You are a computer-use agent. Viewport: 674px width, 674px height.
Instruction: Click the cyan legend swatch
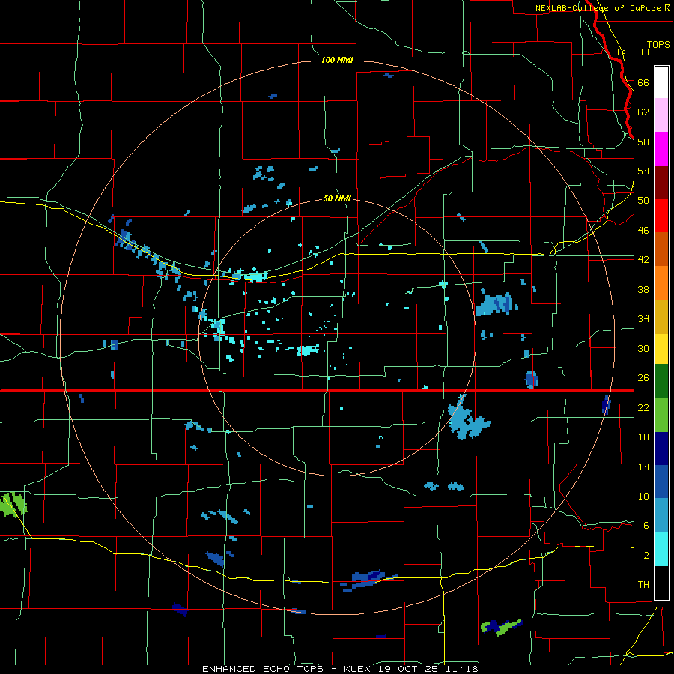pos(661,549)
